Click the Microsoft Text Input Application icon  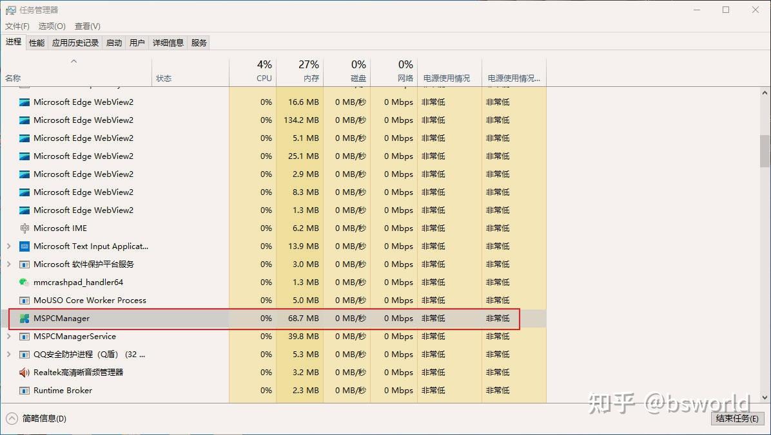pyautogui.click(x=24, y=246)
